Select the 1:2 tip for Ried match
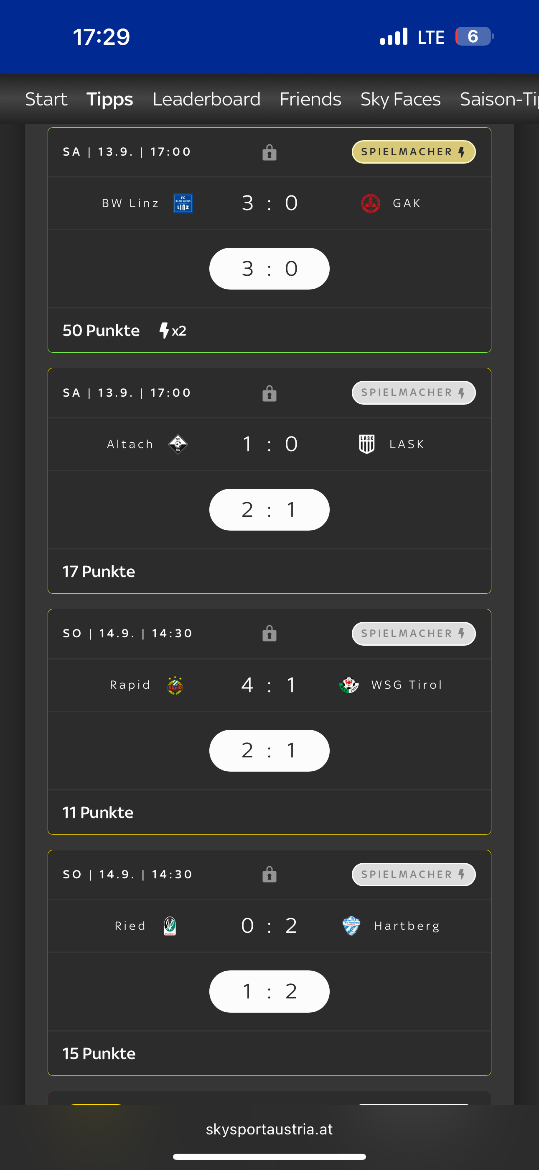The width and height of the screenshot is (539, 1170). tap(269, 991)
